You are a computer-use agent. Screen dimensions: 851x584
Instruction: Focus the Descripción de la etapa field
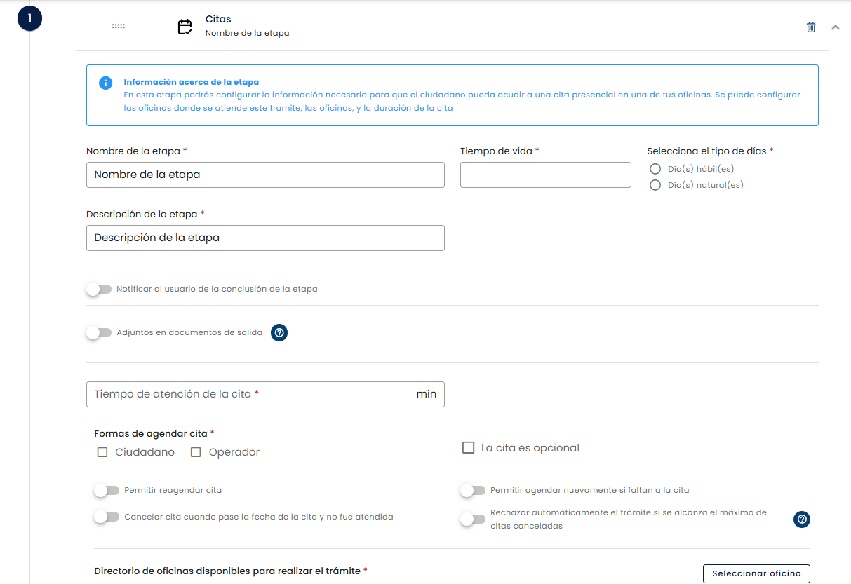point(265,238)
